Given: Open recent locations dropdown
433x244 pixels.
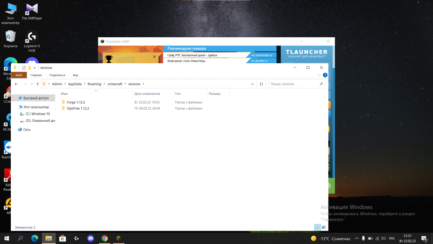Looking at the screenshot, I should pyautogui.click(x=32, y=84).
